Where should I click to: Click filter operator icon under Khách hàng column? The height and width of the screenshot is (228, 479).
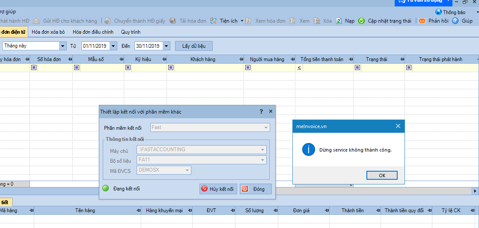[171, 67]
